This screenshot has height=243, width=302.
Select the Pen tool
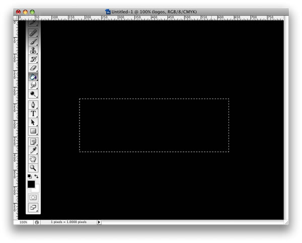point(33,105)
